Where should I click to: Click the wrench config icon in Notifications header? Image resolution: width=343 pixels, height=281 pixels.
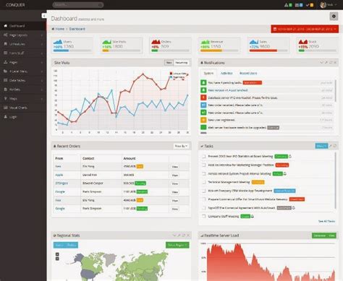(x=326, y=63)
